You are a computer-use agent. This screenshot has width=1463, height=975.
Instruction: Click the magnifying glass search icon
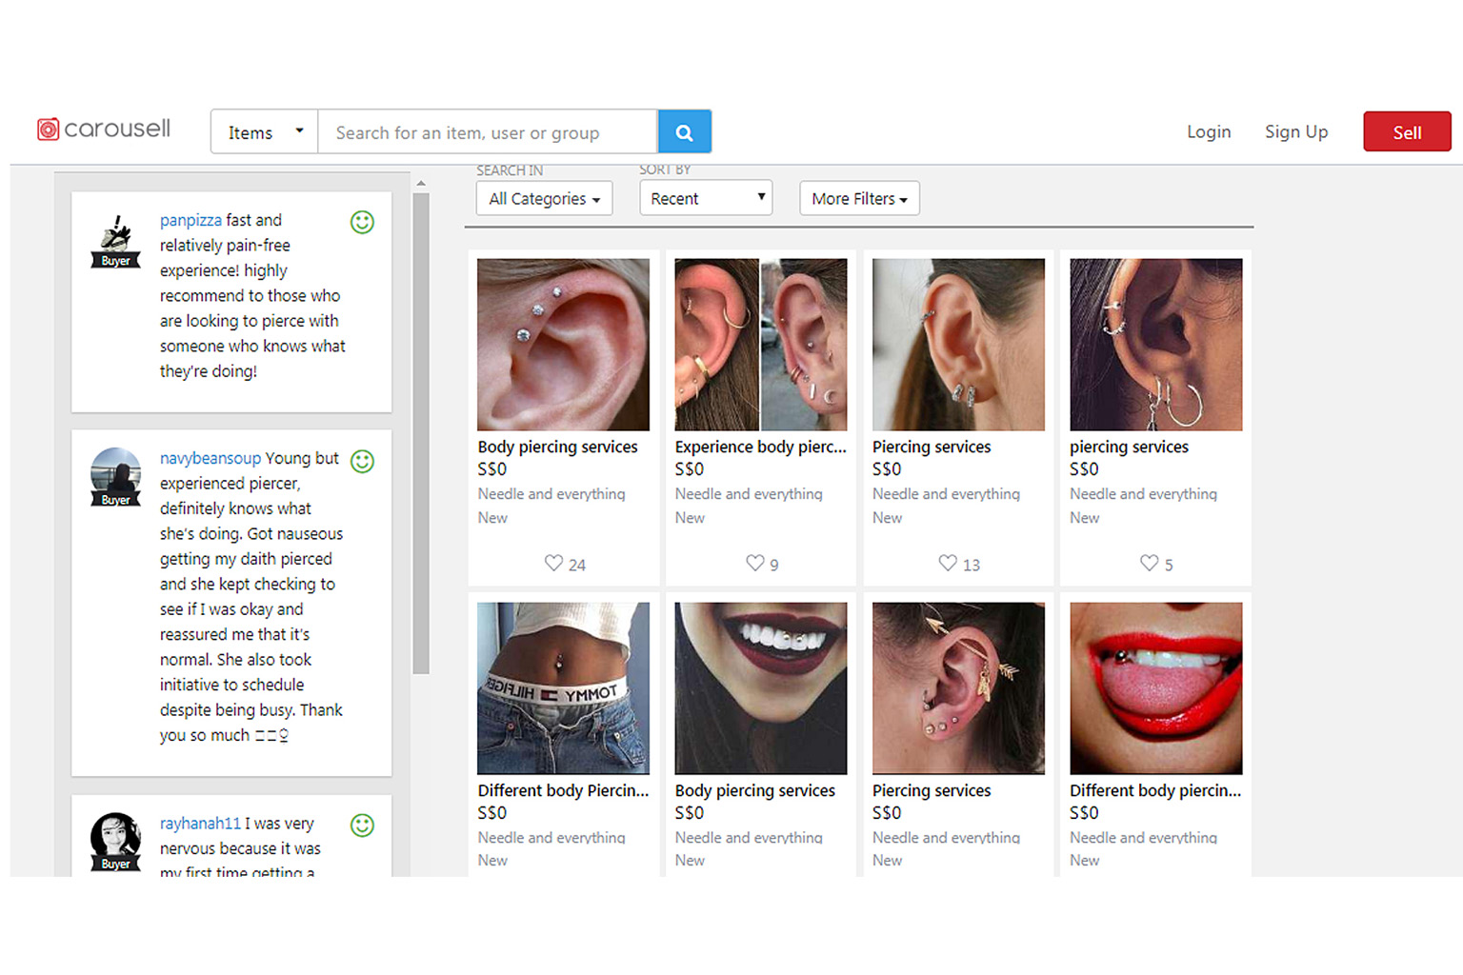click(x=684, y=131)
